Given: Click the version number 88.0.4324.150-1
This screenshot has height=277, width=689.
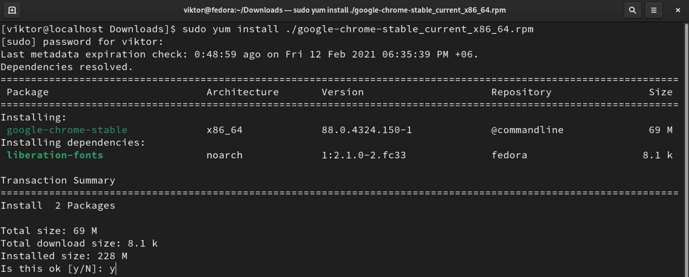Looking at the screenshot, I should [367, 130].
